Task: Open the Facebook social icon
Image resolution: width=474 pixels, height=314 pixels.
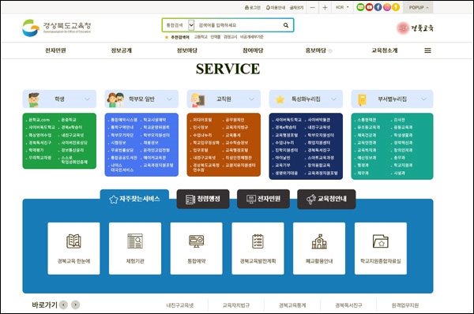Action: tap(378, 7)
